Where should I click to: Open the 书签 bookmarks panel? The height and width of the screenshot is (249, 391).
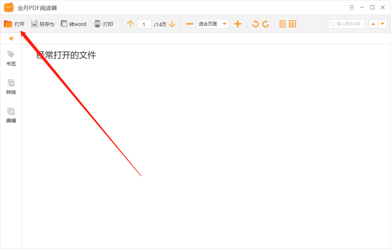[x=11, y=59]
